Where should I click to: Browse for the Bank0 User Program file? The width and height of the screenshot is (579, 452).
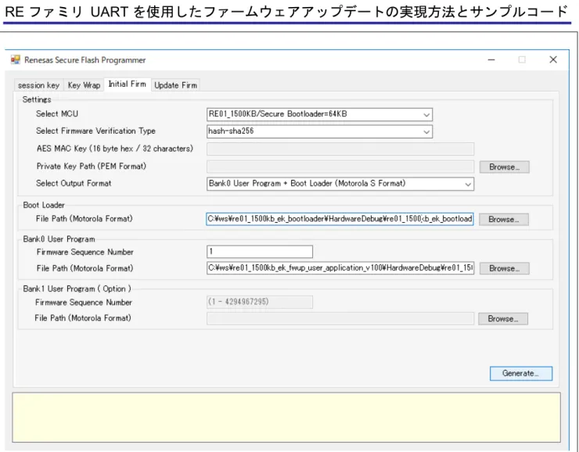point(504,268)
